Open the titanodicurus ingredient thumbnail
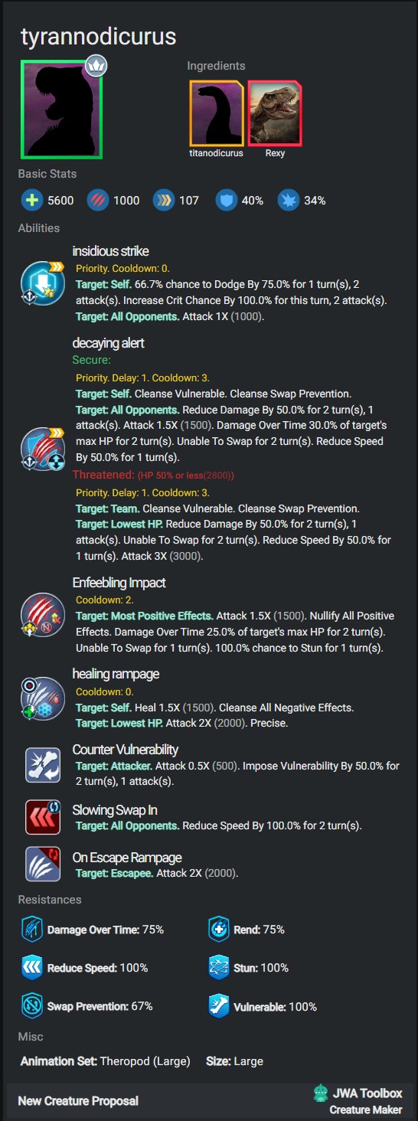 tap(217, 113)
